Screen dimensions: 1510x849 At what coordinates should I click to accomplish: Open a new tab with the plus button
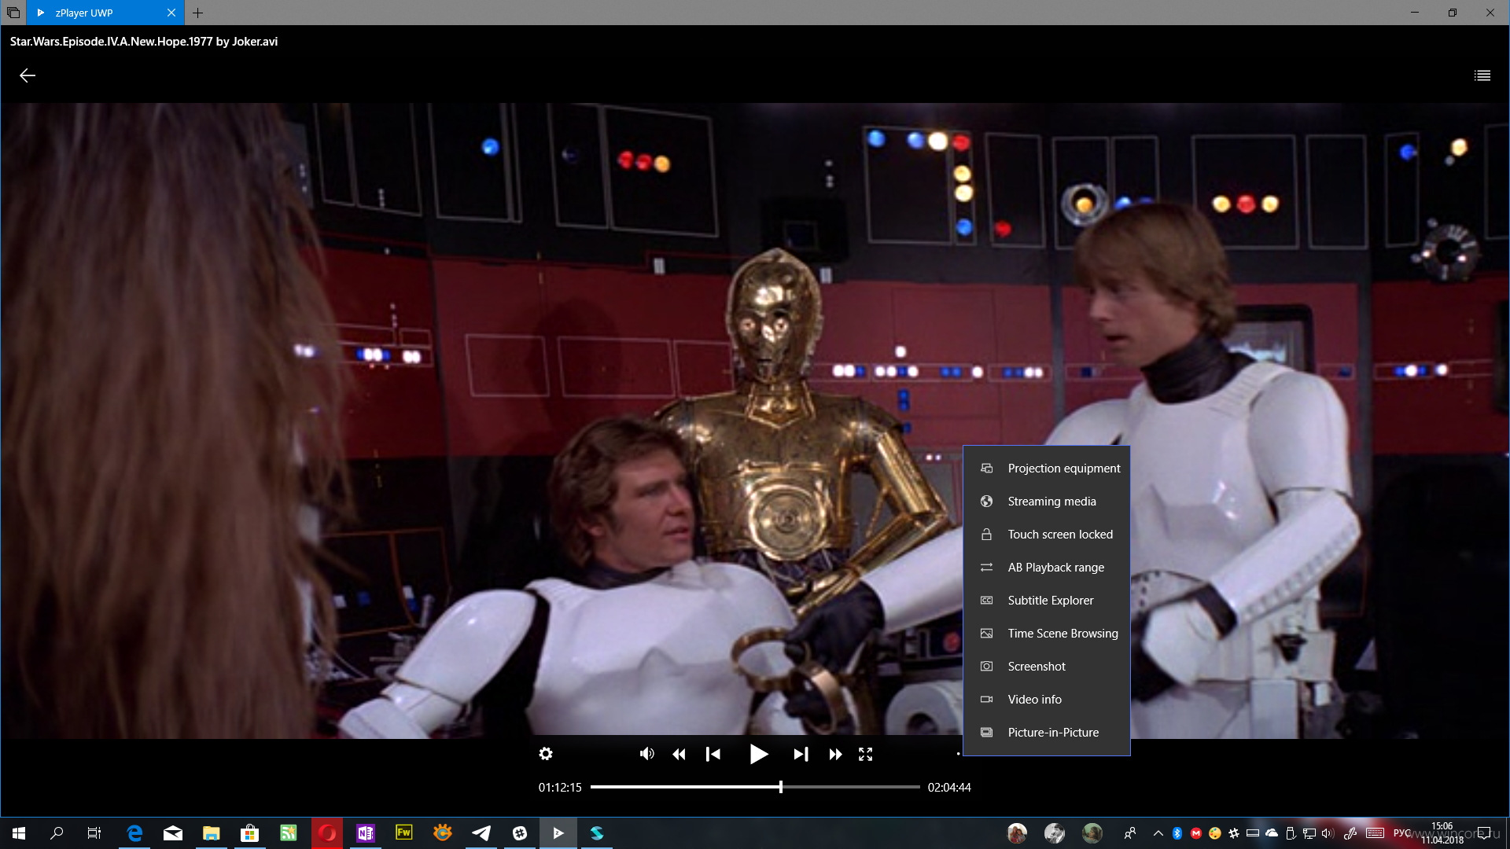pyautogui.click(x=197, y=13)
